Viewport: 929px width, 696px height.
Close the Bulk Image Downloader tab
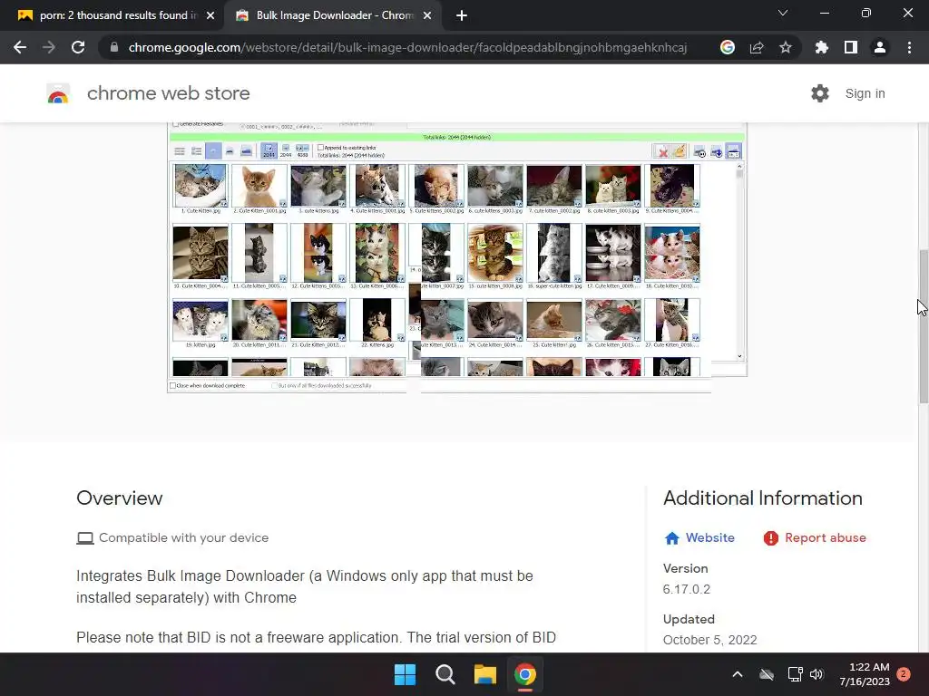pyautogui.click(x=427, y=16)
